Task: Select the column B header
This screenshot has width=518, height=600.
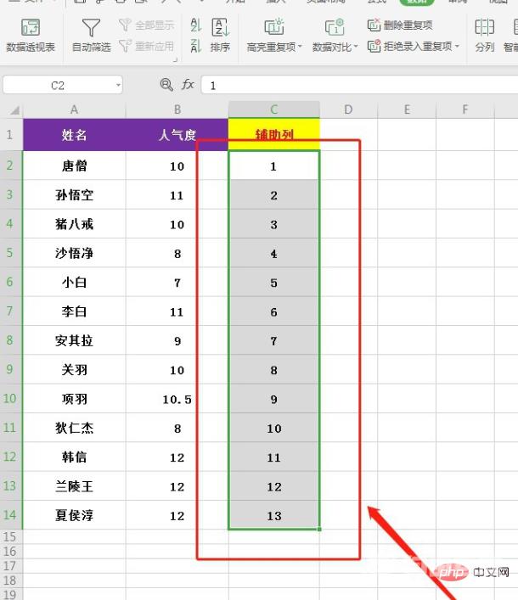Action: [177, 109]
